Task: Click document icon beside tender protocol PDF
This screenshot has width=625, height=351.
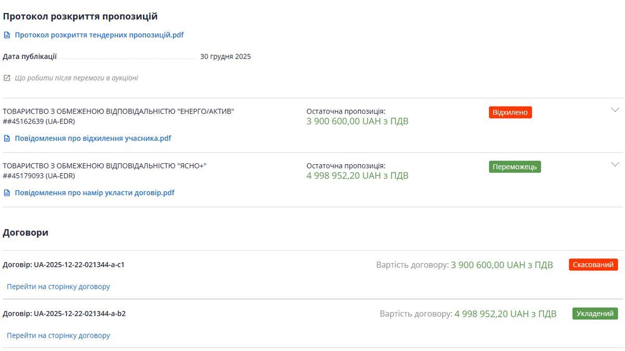Action: pyautogui.click(x=7, y=35)
